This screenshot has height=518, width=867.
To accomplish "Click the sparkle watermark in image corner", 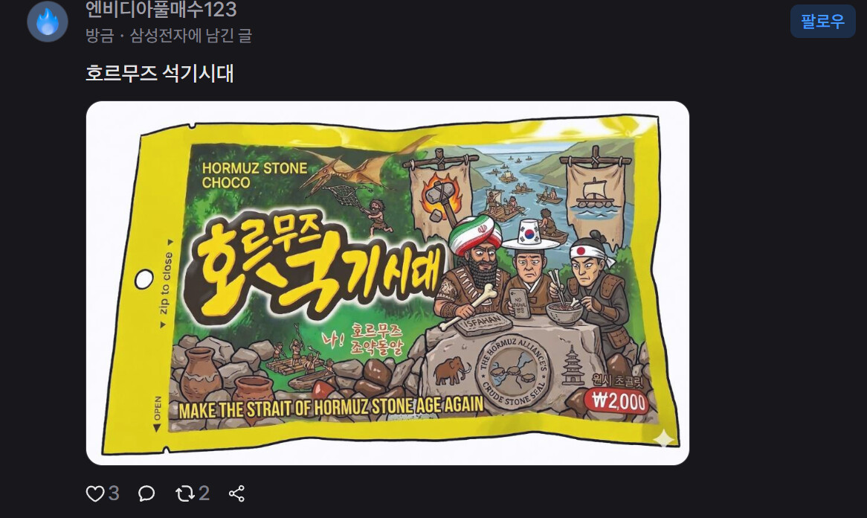I will [663, 439].
